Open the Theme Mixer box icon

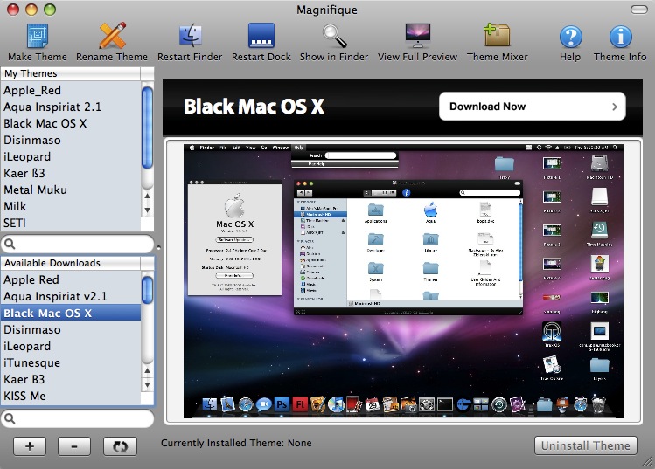pyautogui.click(x=497, y=36)
